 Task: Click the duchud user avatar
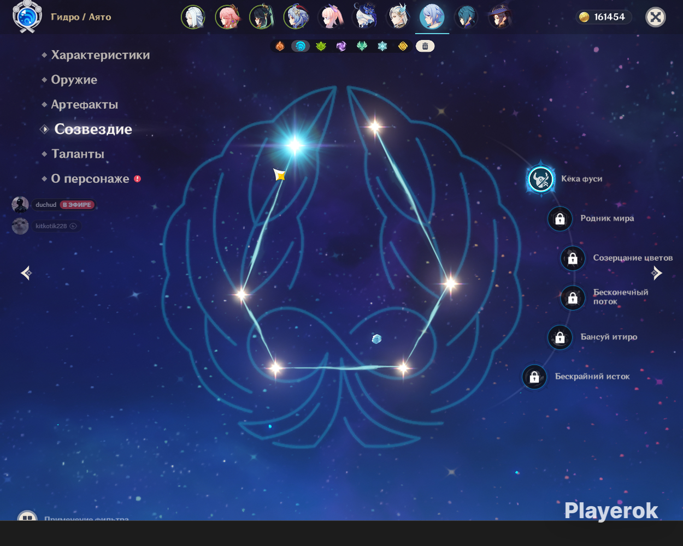pos(20,205)
